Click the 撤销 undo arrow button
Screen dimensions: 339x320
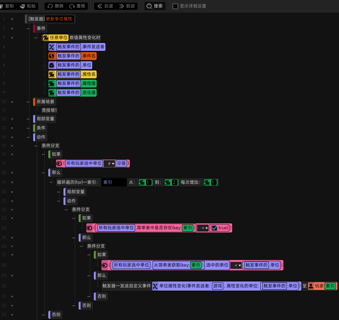[55, 6]
